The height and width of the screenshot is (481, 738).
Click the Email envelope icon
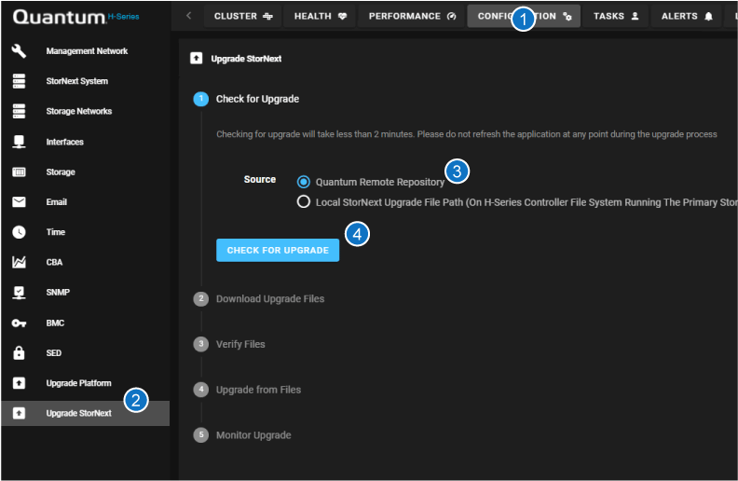pos(18,202)
